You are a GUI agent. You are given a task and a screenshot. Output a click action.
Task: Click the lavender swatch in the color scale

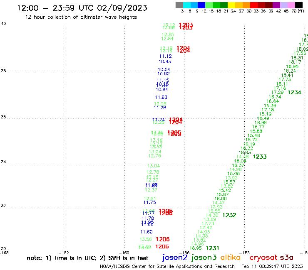tap(283, 5)
